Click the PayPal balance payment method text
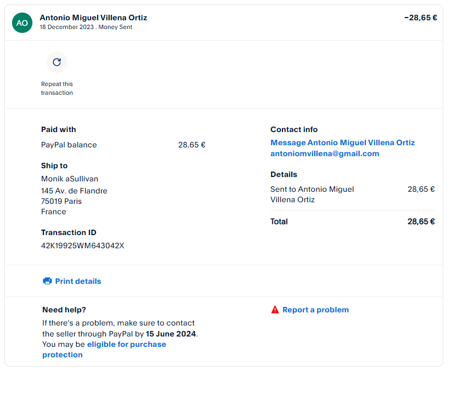This screenshot has height=405, width=464. pos(69,145)
